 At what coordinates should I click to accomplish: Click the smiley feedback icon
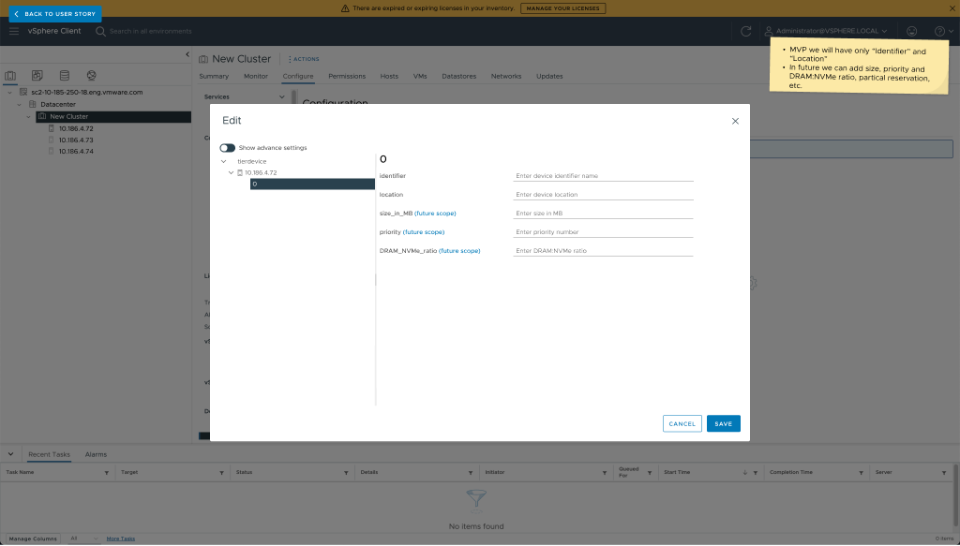(x=912, y=31)
